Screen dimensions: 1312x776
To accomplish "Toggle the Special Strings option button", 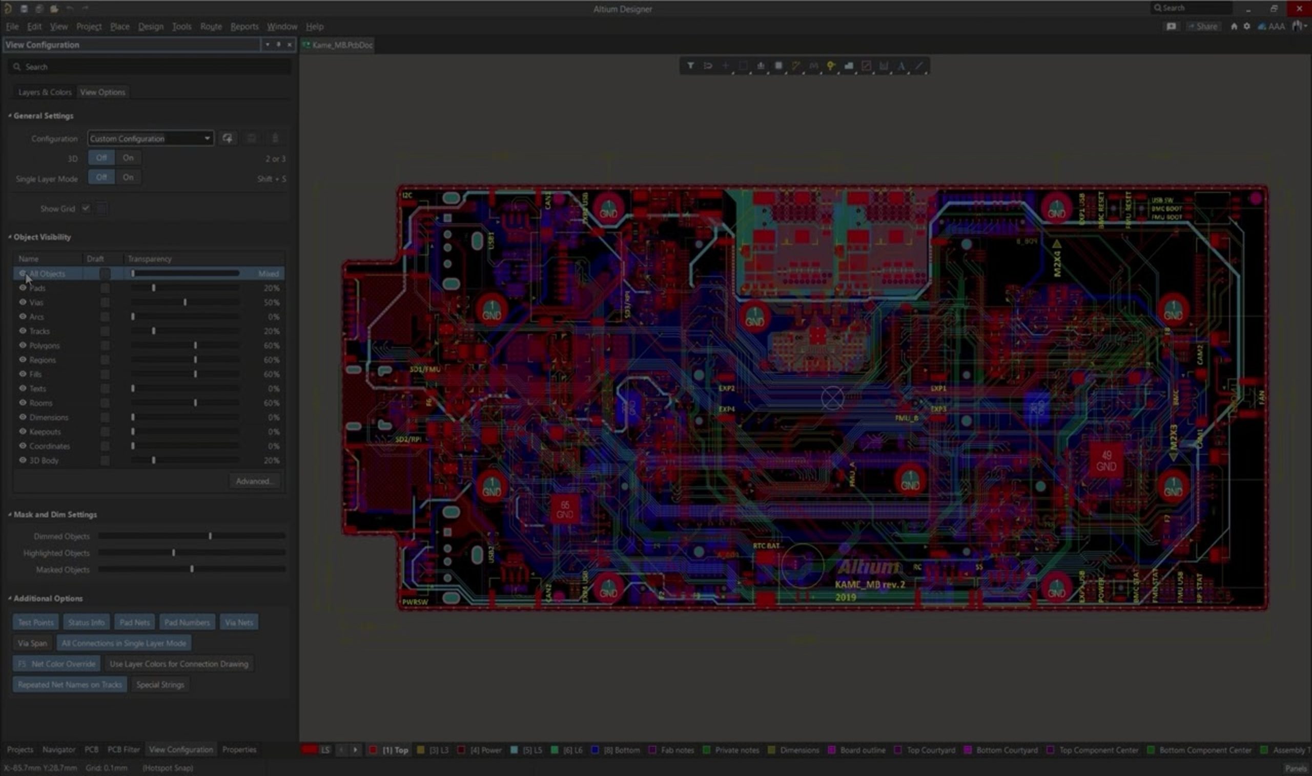I will [x=160, y=684].
